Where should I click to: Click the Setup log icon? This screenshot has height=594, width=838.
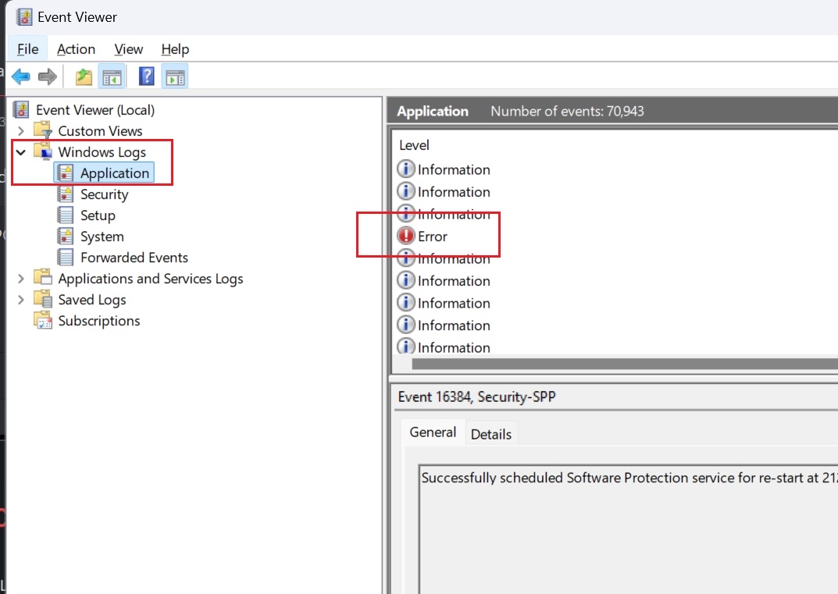point(65,215)
